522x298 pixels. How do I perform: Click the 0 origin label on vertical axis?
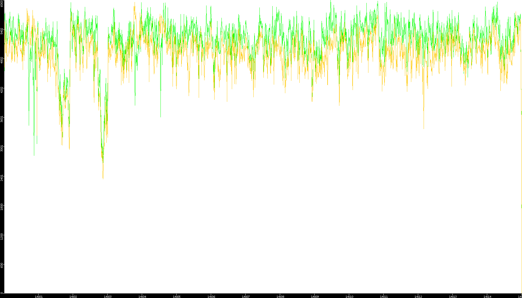point(2,293)
